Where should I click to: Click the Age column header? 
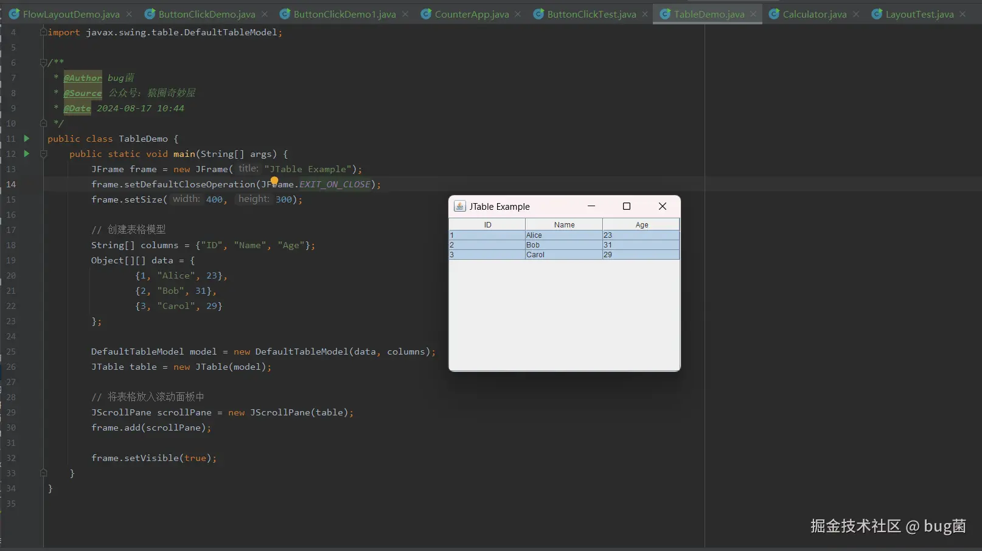641,225
